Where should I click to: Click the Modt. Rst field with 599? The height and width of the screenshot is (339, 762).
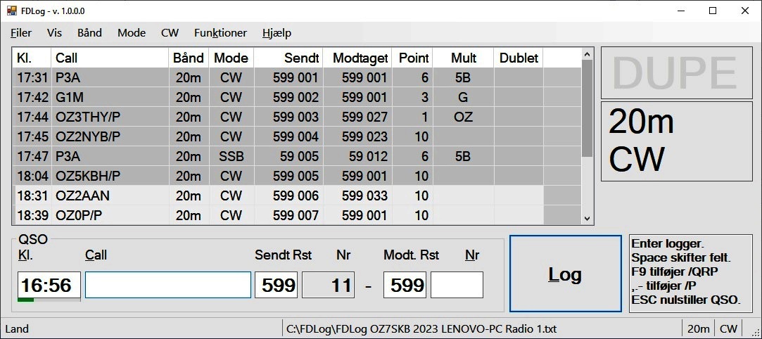point(405,285)
